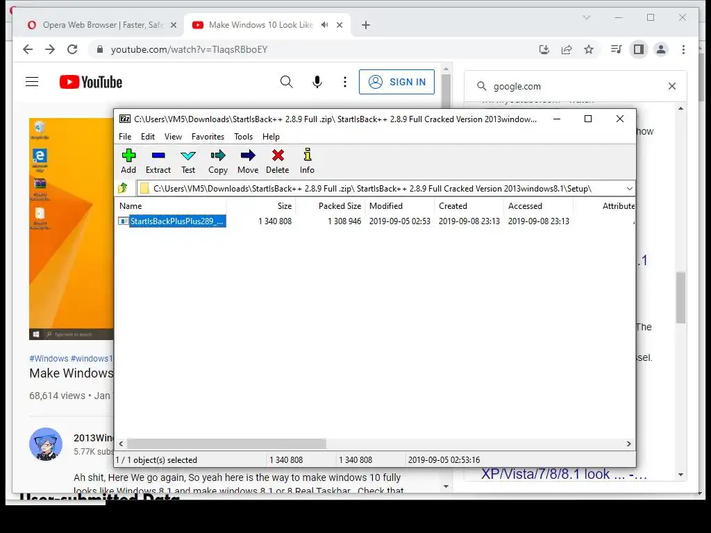Screen dimensions: 711x533
Task: Toggle the browser side panel
Action: (639, 49)
